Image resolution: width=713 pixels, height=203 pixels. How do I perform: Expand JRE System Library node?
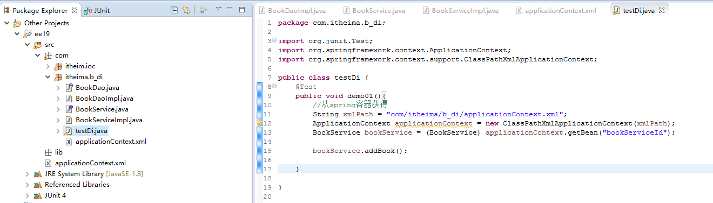tap(28, 174)
